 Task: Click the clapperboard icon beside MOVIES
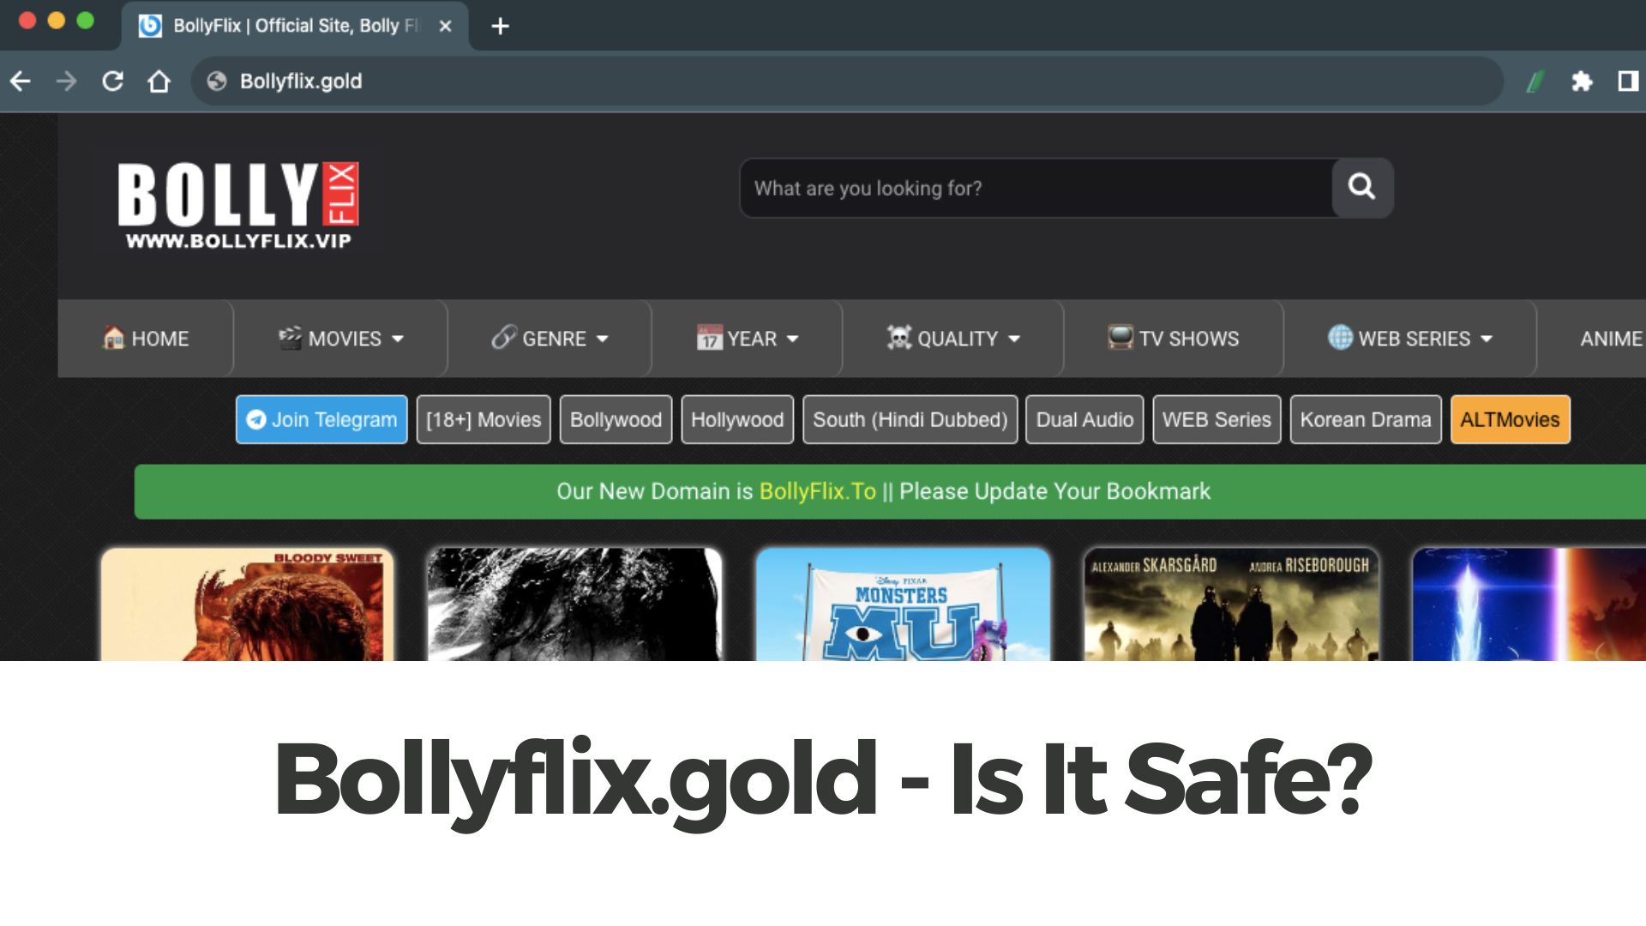click(290, 338)
